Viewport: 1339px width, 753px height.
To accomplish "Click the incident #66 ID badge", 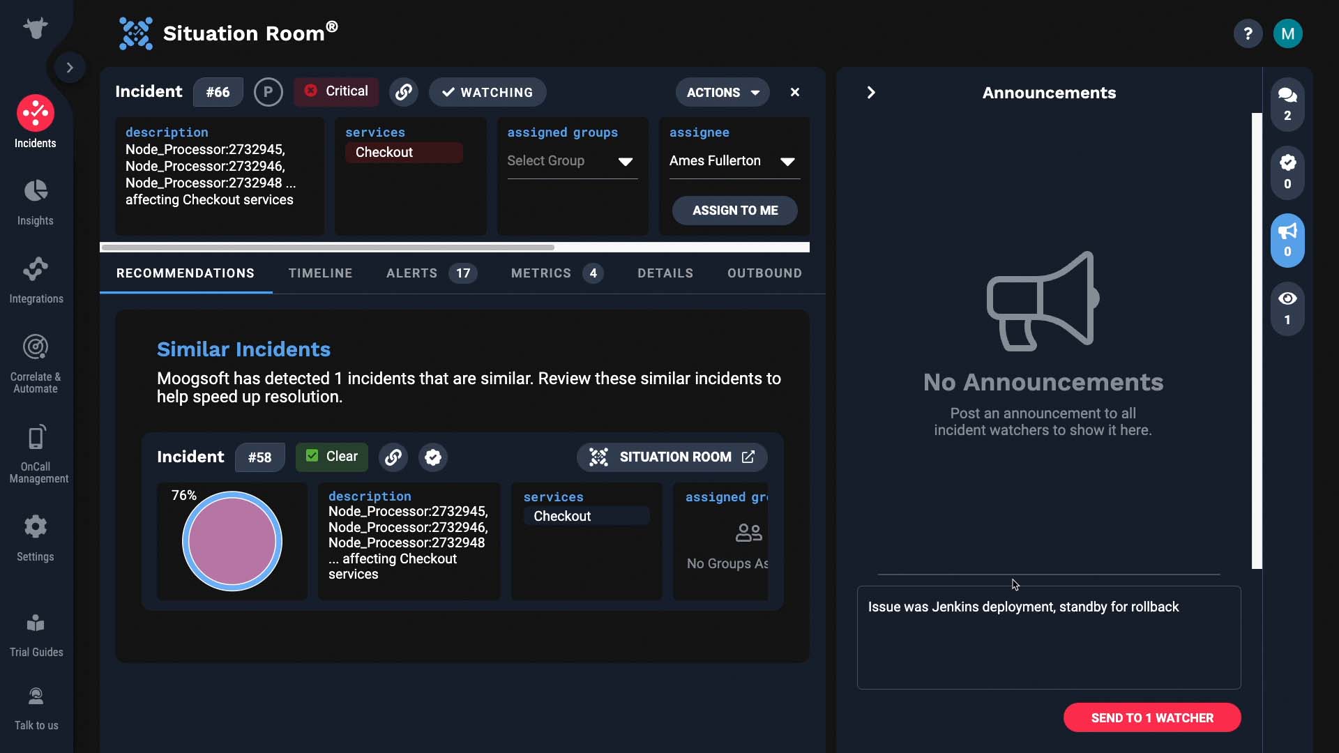I will click(218, 92).
